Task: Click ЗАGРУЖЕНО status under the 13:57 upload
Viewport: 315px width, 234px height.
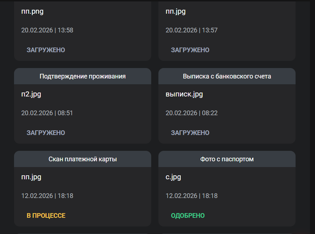Action: [x=190, y=50]
